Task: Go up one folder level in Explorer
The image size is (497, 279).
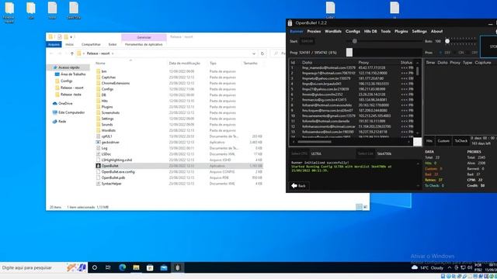Action: (72, 53)
